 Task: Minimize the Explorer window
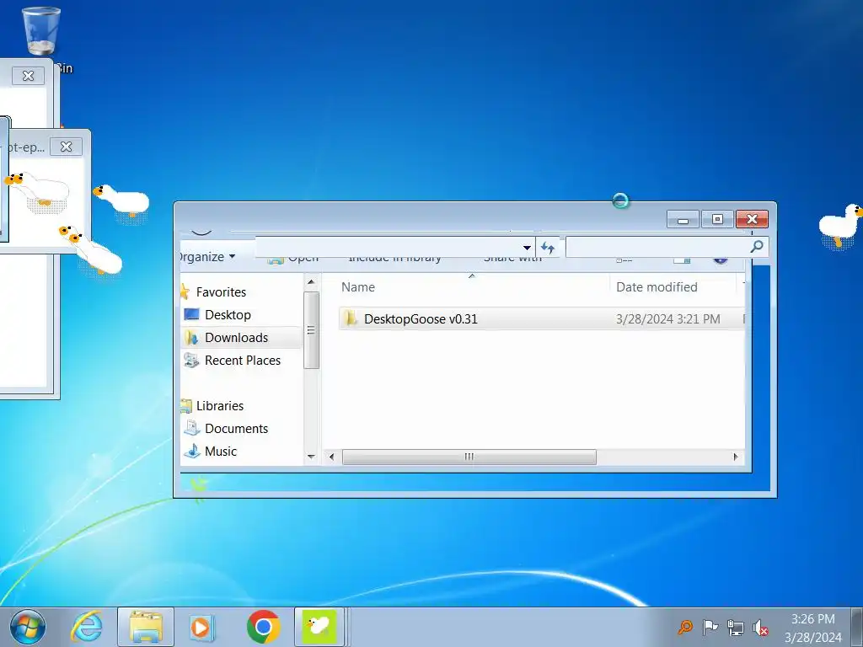pos(683,220)
